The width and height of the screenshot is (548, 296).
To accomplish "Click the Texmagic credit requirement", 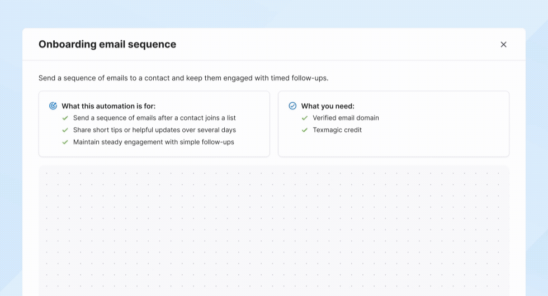I will [337, 130].
